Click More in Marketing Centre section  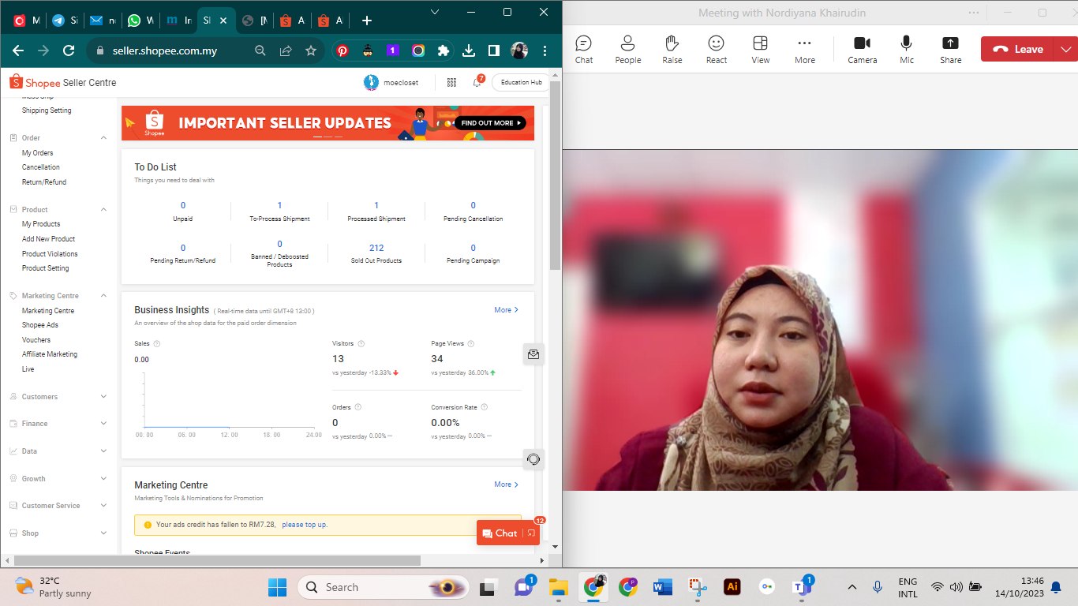point(507,484)
